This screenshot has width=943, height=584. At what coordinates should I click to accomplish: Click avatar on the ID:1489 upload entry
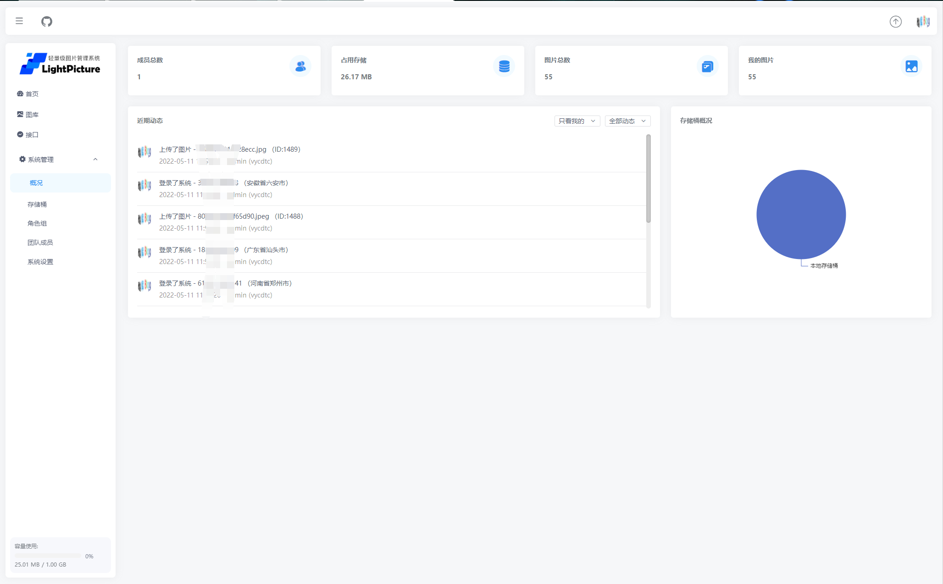(x=144, y=152)
